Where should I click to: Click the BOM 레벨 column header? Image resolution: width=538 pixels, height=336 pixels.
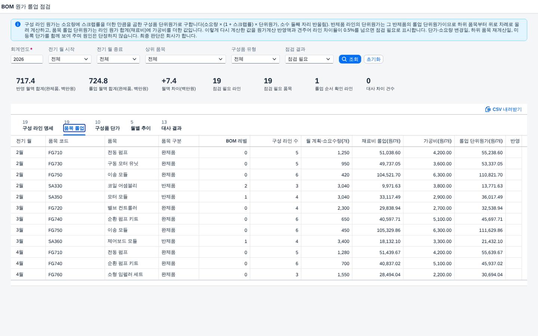click(x=224, y=141)
